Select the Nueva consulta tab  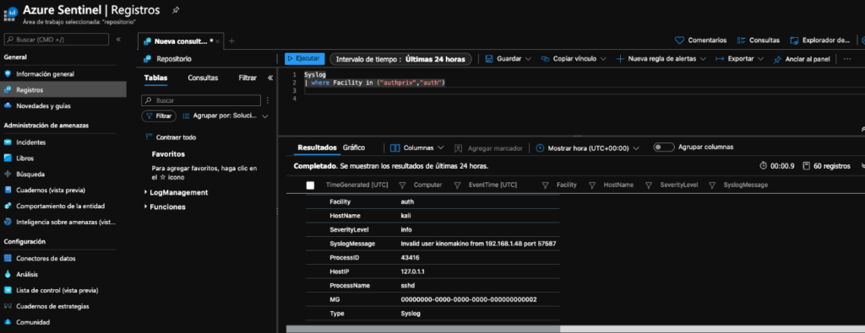(x=181, y=40)
